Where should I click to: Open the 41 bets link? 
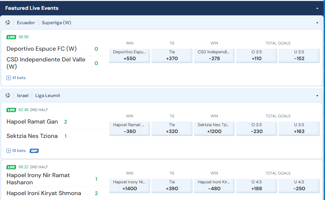tap(19, 77)
